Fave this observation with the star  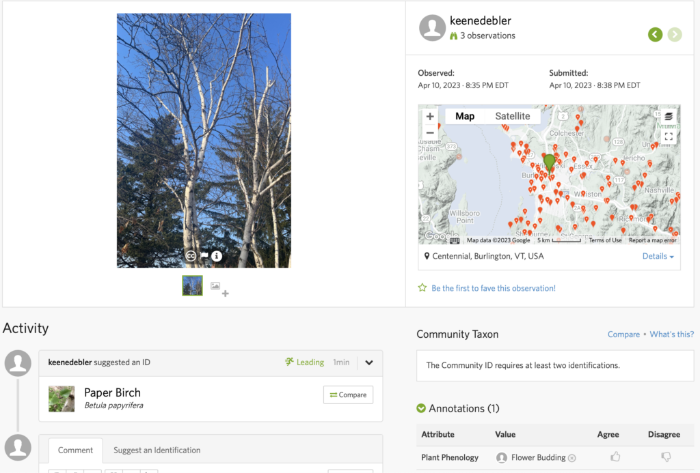click(x=422, y=288)
